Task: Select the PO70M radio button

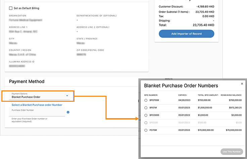Action: click(146, 130)
